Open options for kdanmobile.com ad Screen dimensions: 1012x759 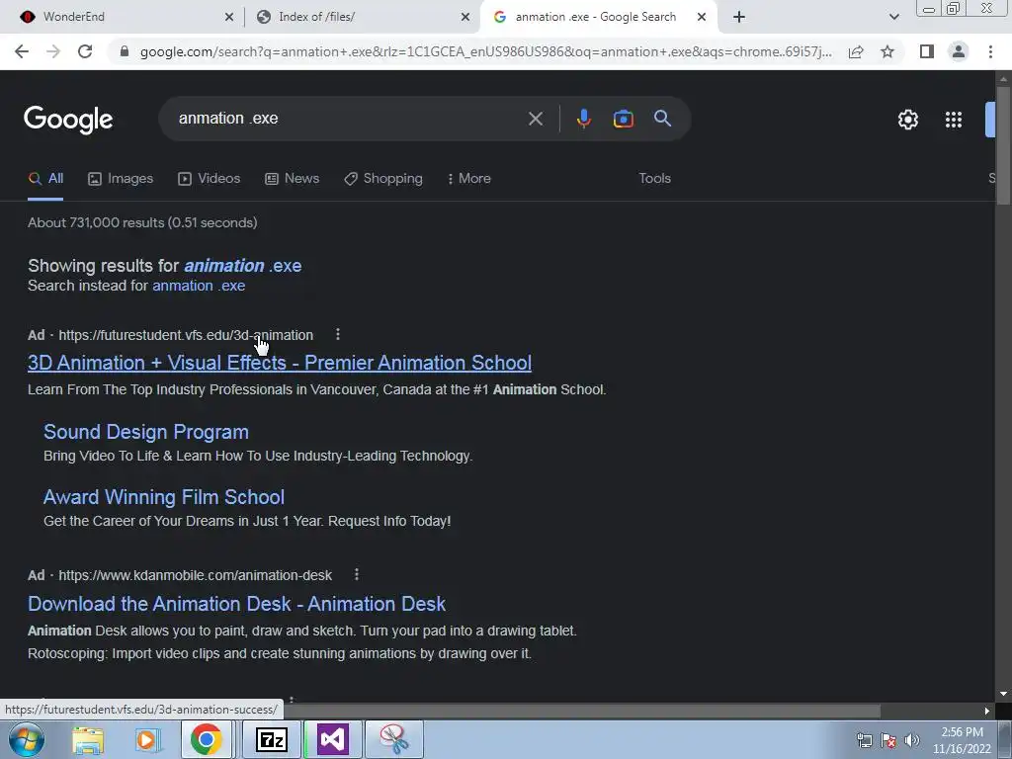click(356, 574)
